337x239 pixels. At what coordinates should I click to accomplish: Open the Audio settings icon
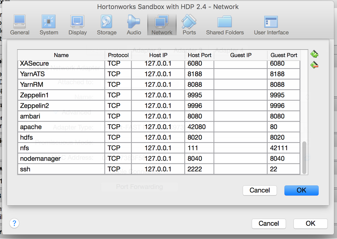point(134,25)
